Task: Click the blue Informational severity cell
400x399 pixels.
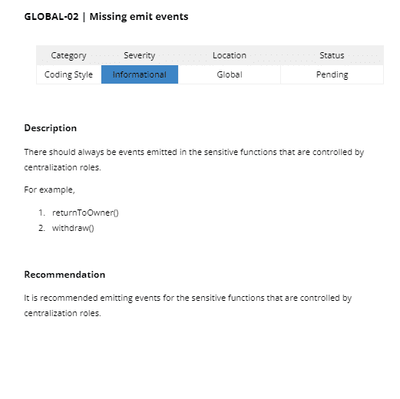Action: pyautogui.click(x=140, y=74)
